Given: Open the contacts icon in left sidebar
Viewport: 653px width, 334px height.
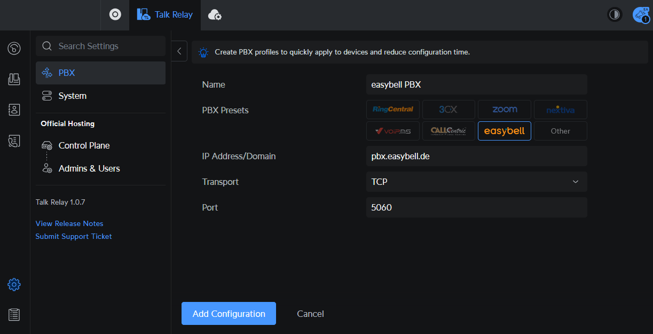Looking at the screenshot, I should click(14, 110).
